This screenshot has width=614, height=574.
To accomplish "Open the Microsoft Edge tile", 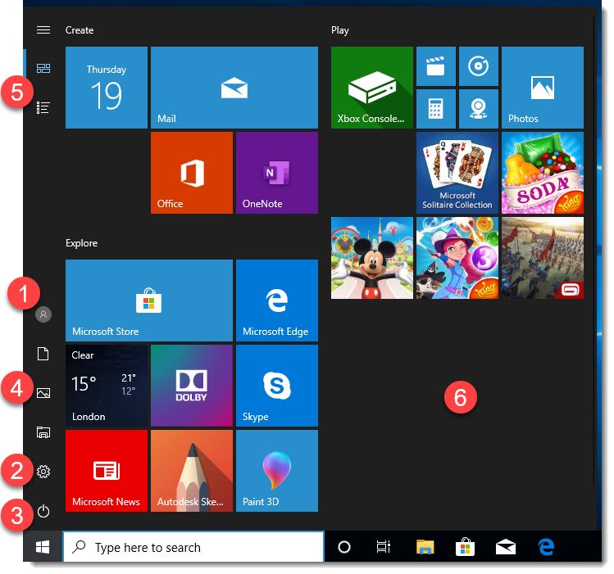I will coord(277,301).
